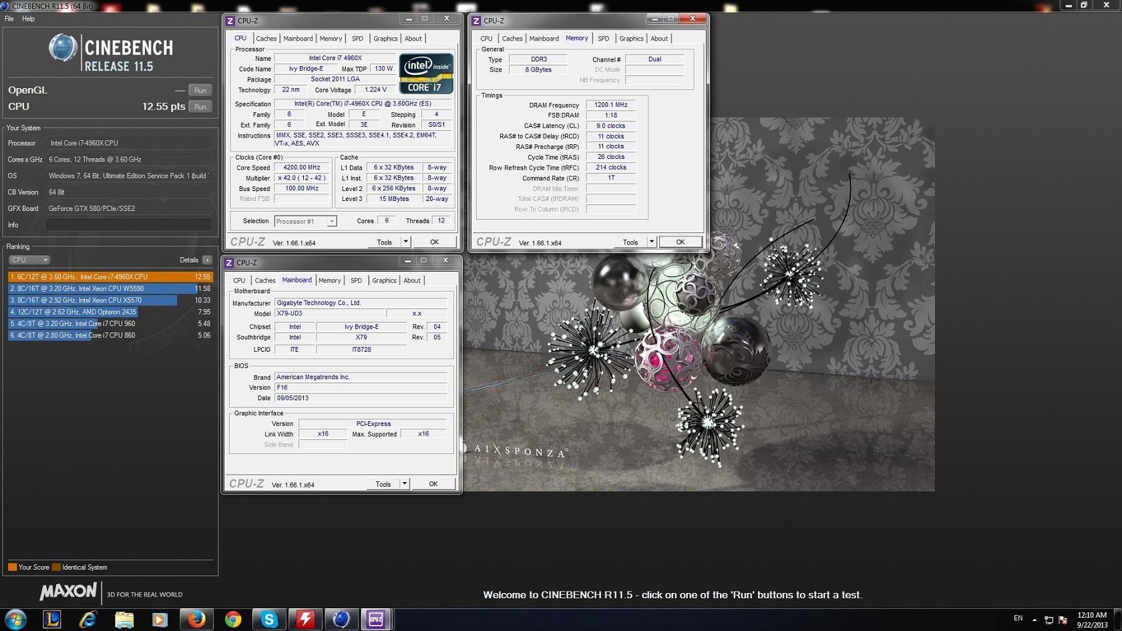Click the MAXON logo
This screenshot has height=631, width=1122.
click(67, 592)
